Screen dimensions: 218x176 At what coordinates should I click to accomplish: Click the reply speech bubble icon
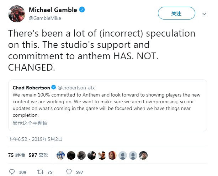coord(12,172)
